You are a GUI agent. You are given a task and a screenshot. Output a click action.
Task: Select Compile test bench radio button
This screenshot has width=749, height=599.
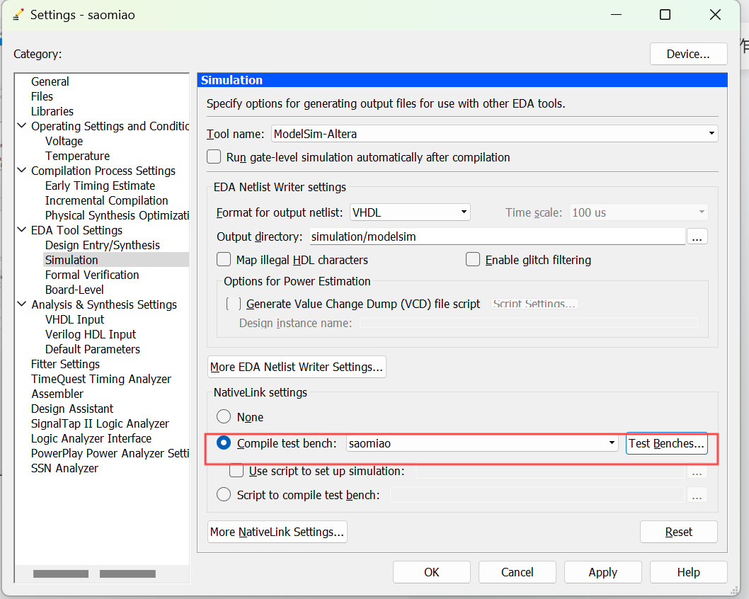click(x=224, y=443)
